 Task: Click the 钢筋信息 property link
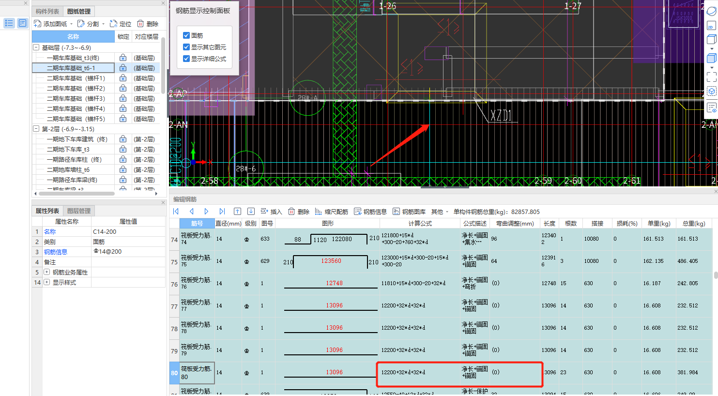[56, 252]
